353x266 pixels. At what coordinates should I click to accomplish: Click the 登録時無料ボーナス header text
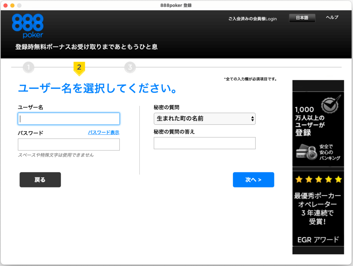[x=87, y=47]
